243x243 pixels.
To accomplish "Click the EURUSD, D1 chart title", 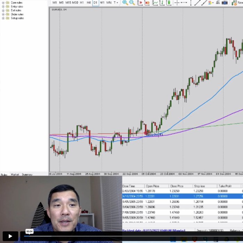I will point(59,10).
